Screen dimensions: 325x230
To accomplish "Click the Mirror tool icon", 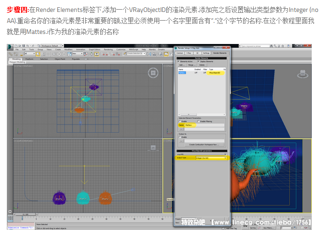I will tap(149, 54).
